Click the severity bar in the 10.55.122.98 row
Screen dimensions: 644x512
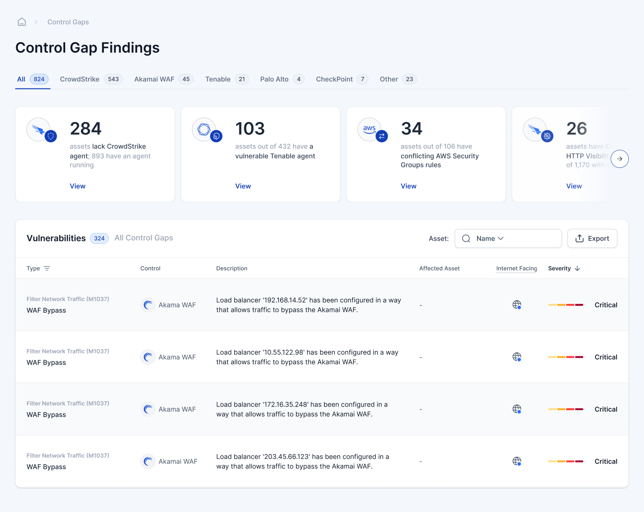566,357
